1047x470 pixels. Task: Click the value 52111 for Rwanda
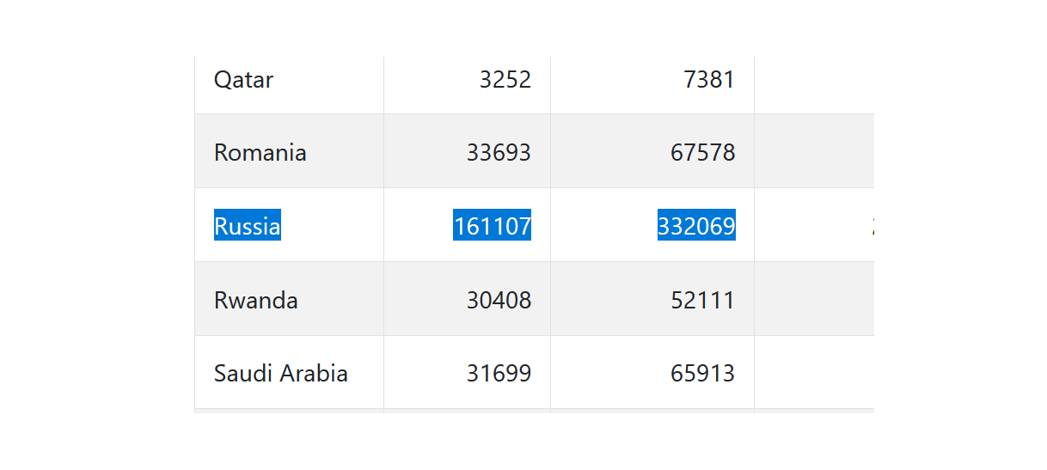click(703, 300)
